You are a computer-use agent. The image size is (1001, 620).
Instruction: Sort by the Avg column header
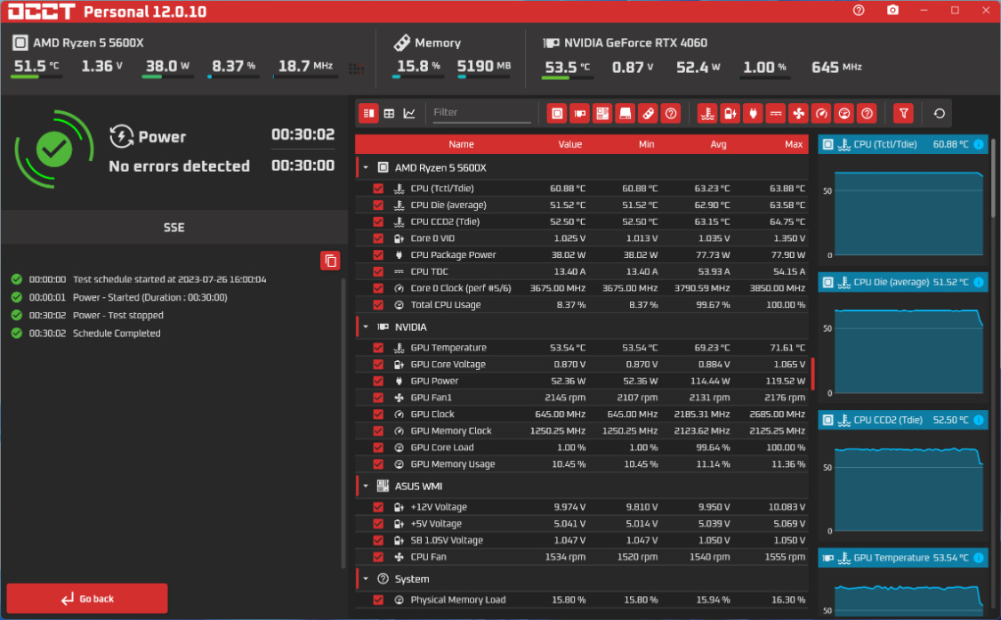tap(718, 144)
